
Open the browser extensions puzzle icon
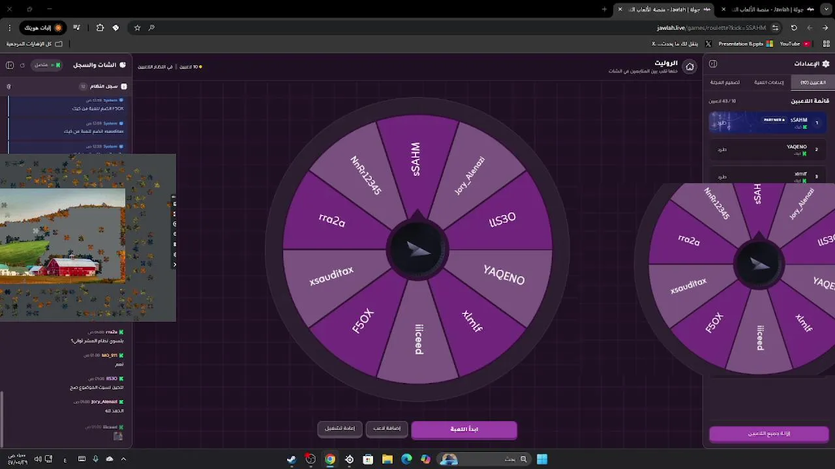pyautogui.click(x=100, y=28)
